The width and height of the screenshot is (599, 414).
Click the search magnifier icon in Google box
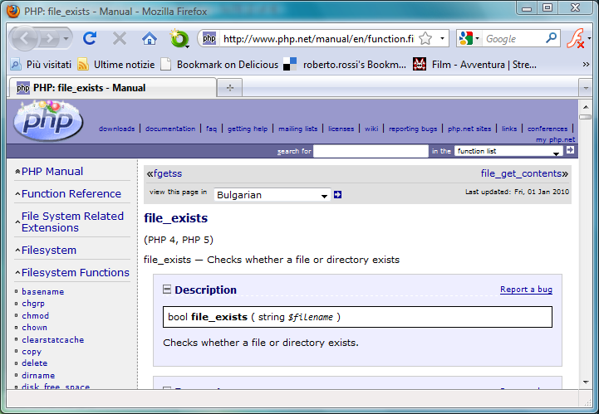552,38
